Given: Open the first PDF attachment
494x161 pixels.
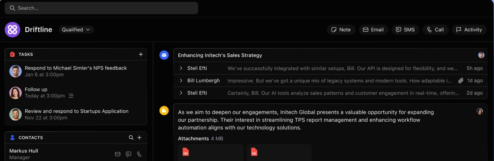Looking at the screenshot, I should 210,153.
